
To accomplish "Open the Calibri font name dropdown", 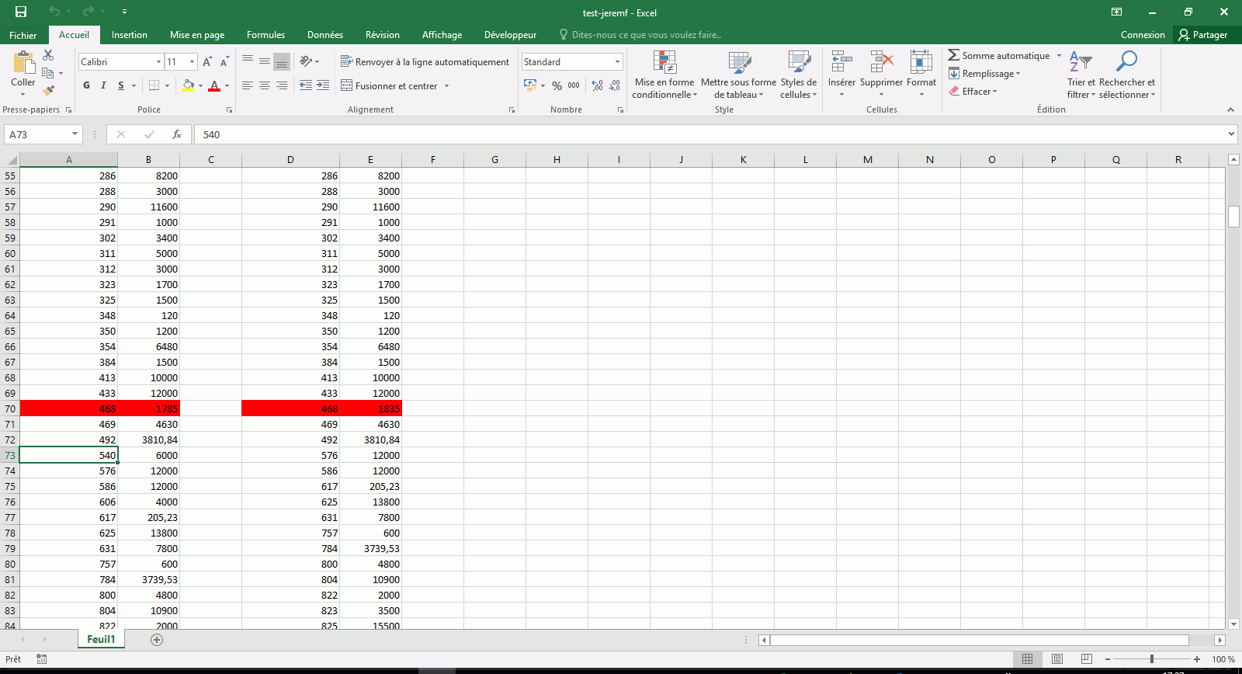I will 158,62.
